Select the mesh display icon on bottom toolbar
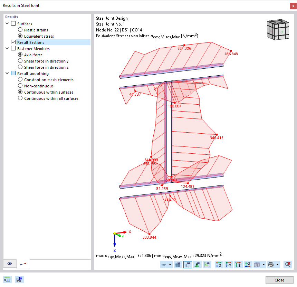 178,265
